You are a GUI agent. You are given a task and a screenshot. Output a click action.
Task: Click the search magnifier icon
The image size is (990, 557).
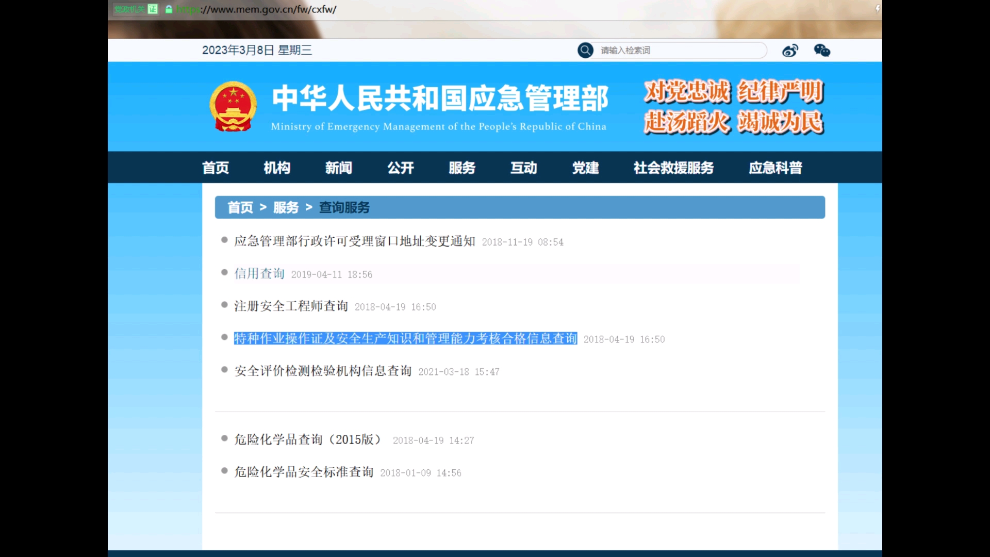pyautogui.click(x=585, y=50)
